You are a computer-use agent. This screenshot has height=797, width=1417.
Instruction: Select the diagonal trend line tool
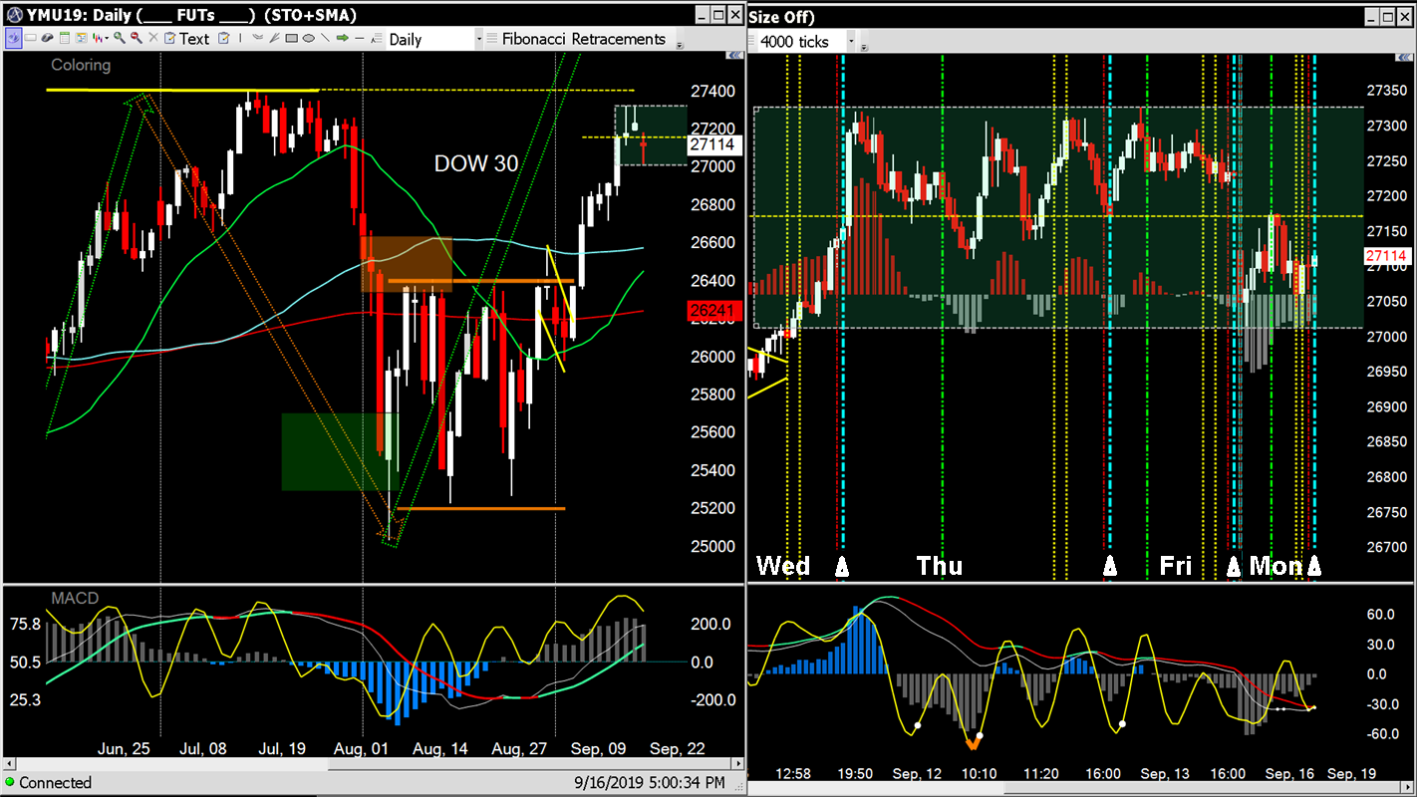click(325, 38)
